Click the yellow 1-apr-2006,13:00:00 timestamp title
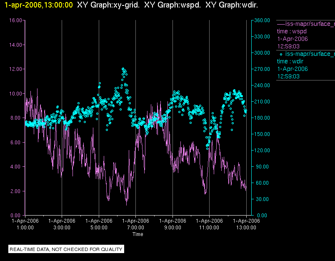The width and height of the screenshot is (335, 261). (x=39, y=5)
